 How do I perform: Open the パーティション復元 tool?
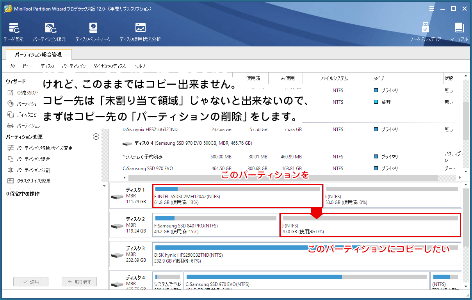pyautogui.click(x=50, y=32)
